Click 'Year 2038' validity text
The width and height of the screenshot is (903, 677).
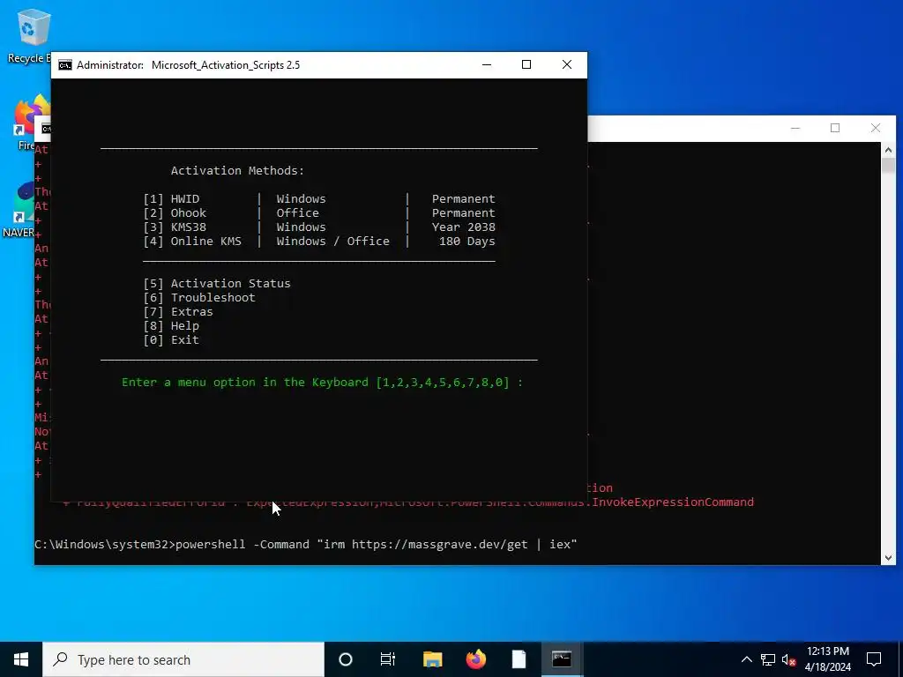tap(464, 227)
